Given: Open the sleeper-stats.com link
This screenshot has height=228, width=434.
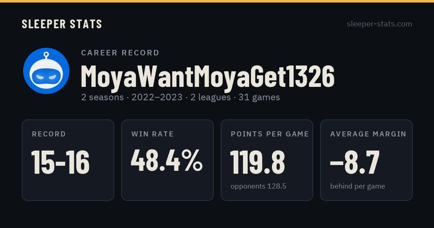Looking at the screenshot, I should 379,24.
